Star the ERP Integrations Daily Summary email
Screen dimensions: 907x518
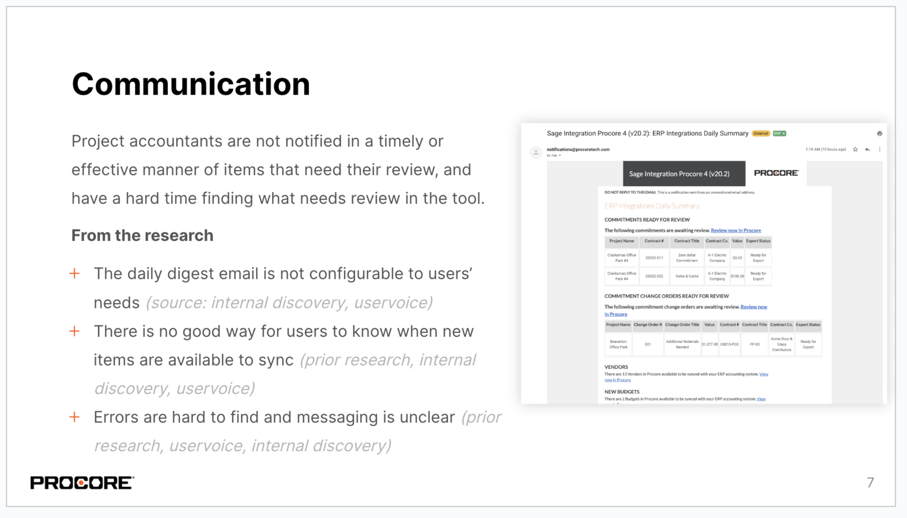[x=855, y=150]
